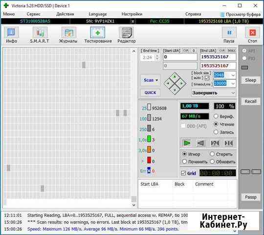The width and height of the screenshot is (264, 235).
Task: Open the Редактор sector editor
Action: tap(127, 35)
